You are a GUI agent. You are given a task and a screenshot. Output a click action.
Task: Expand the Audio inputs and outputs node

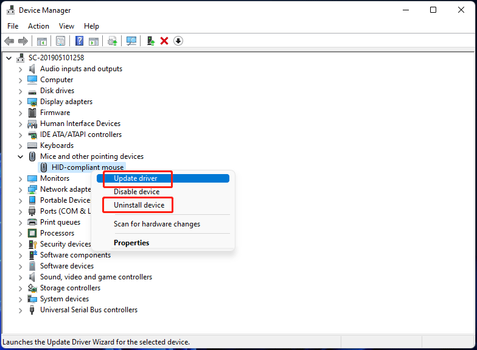[x=20, y=69]
